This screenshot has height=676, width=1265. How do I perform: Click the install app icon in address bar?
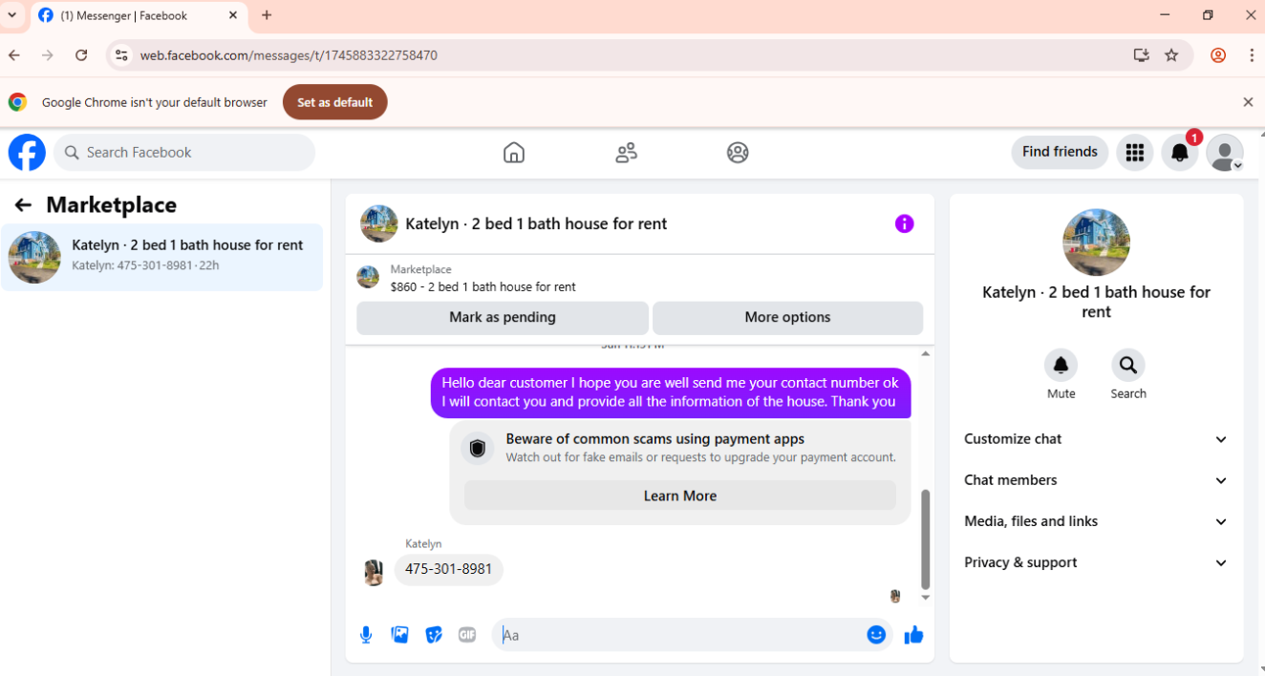[x=1141, y=55]
